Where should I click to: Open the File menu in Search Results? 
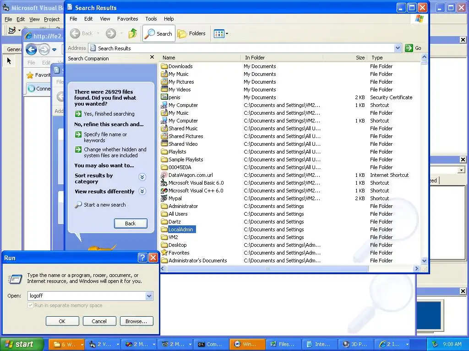[x=73, y=19]
